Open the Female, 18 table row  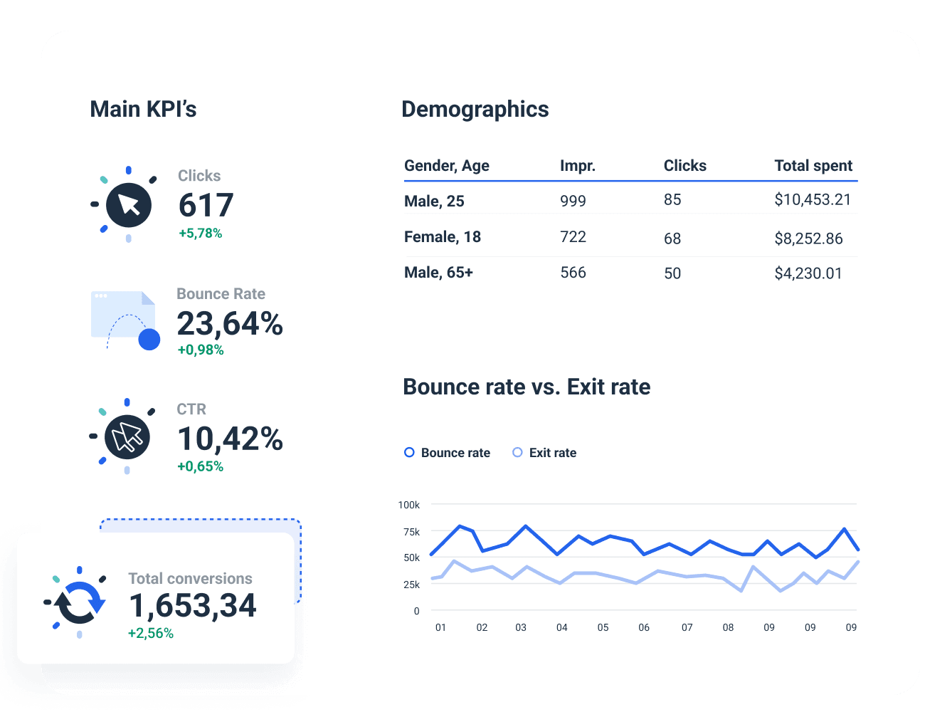coord(442,236)
